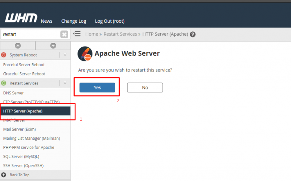
Task: Collapse the System Reboot section chevron
Action: [65, 55]
